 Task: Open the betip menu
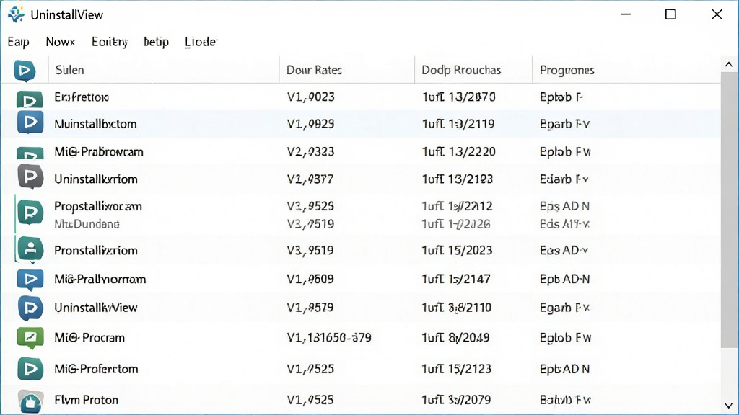156,41
